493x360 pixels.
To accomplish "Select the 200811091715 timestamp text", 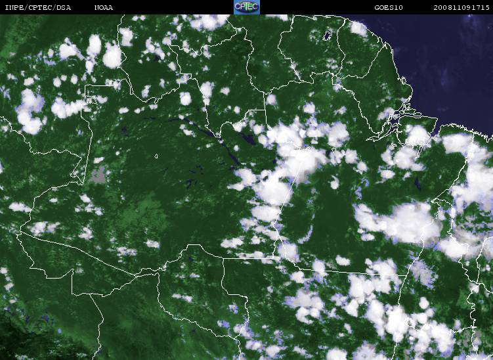I will click(461, 8).
